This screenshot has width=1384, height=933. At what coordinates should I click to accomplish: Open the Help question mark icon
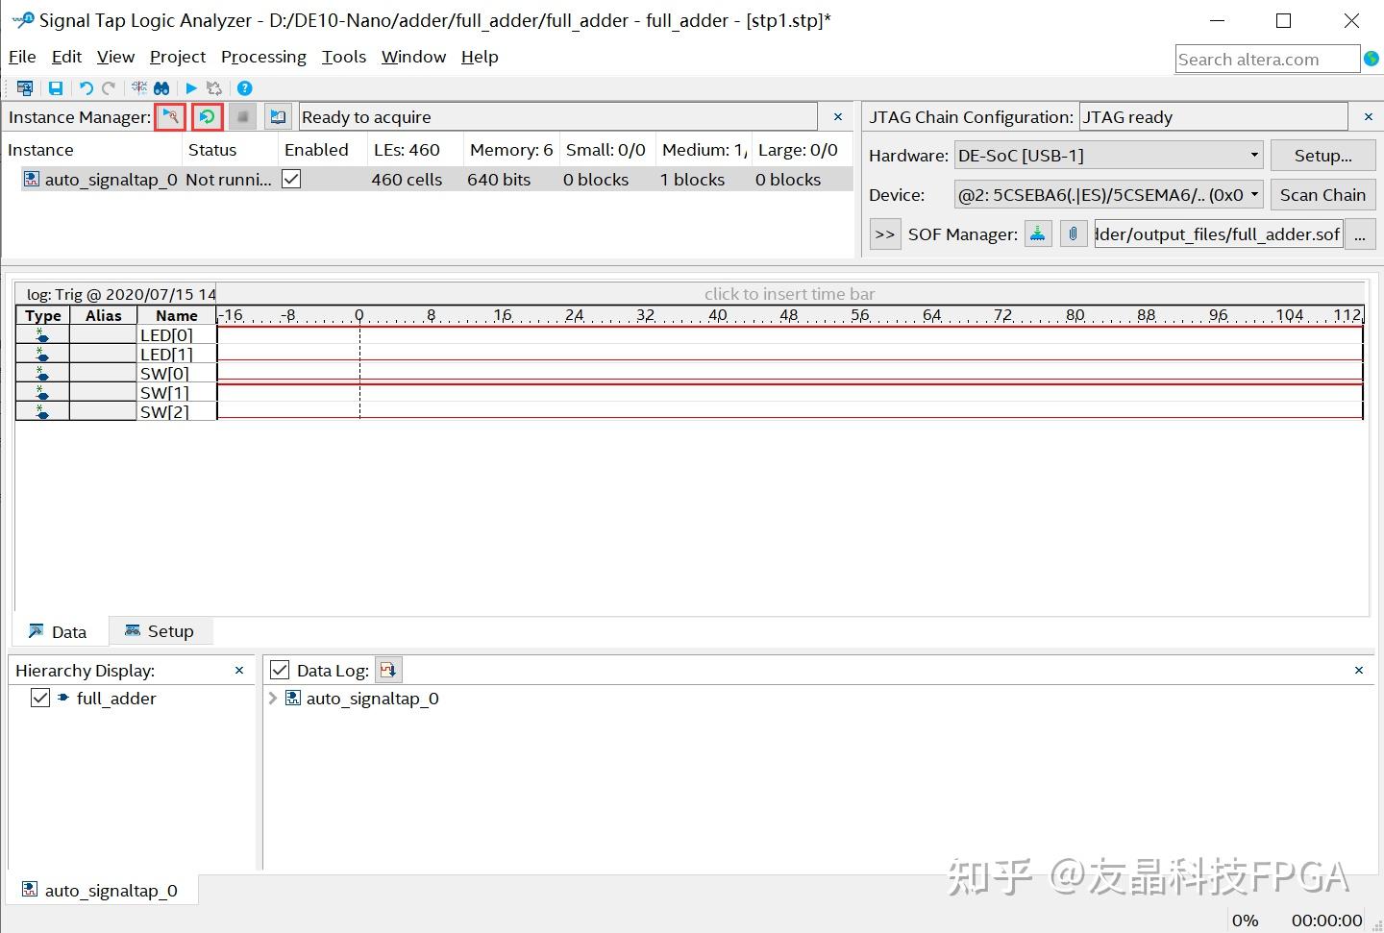point(244,87)
